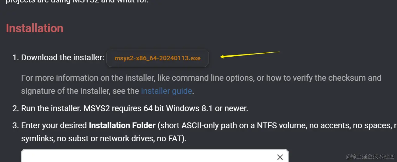This screenshot has width=397, height=162.
Task: Click 'For more information on the installer' paragraph
Action: 201,84
